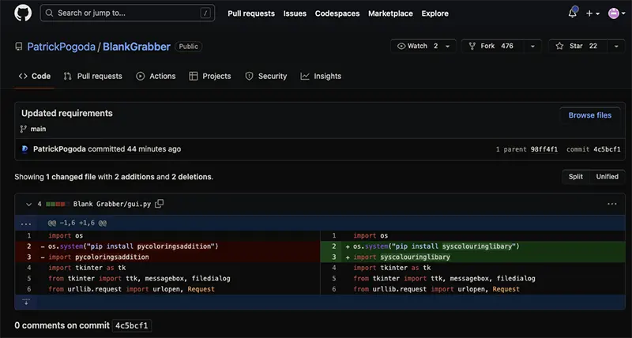Open Pull requests in top navigation
This screenshot has width=632, height=338.
coord(251,13)
